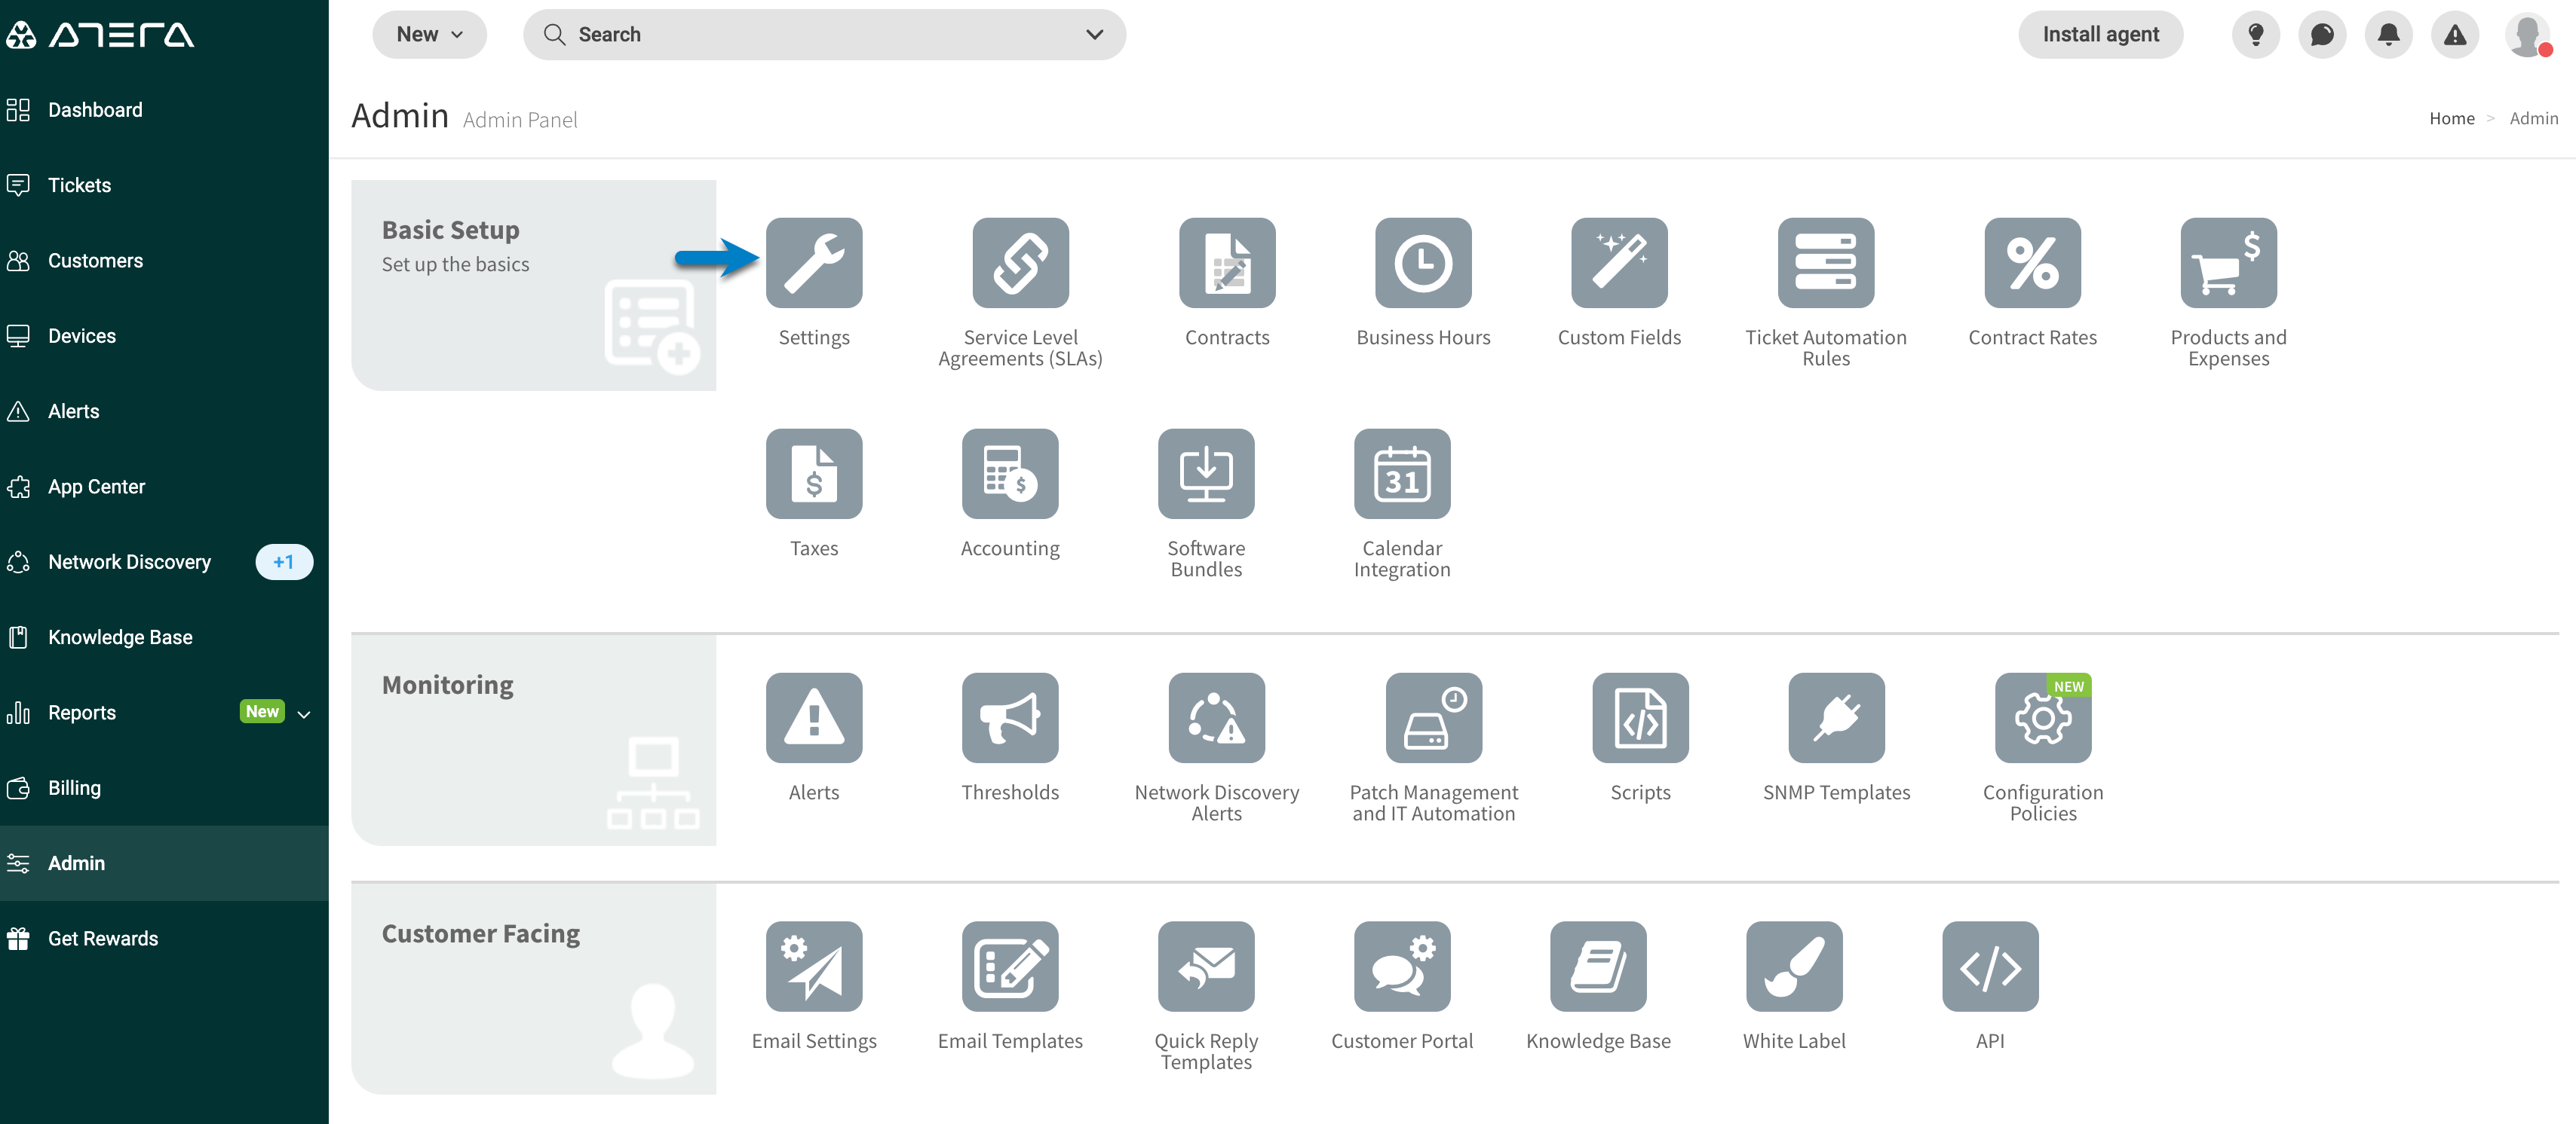This screenshot has width=2576, height=1124.
Task: Open the Scripts icon under Monitoring
Action: coord(1639,717)
